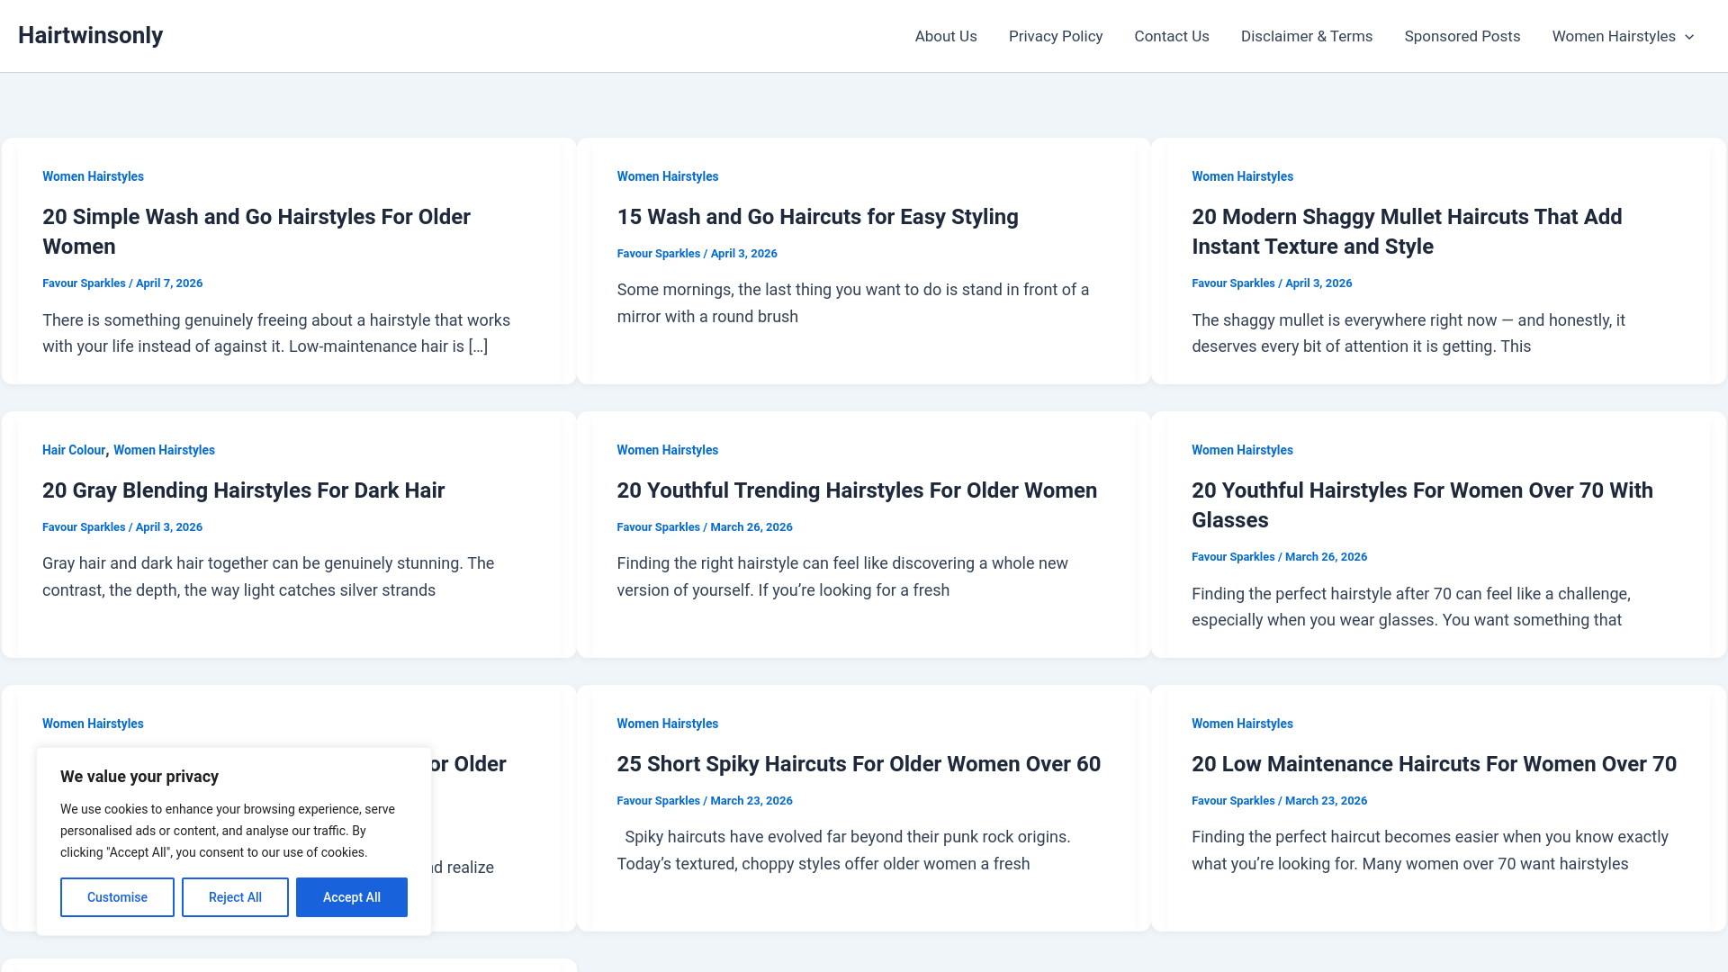This screenshot has height=972, width=1728.
Task: Go to Privacy Policy page
Action: [x=1055, y=36]
